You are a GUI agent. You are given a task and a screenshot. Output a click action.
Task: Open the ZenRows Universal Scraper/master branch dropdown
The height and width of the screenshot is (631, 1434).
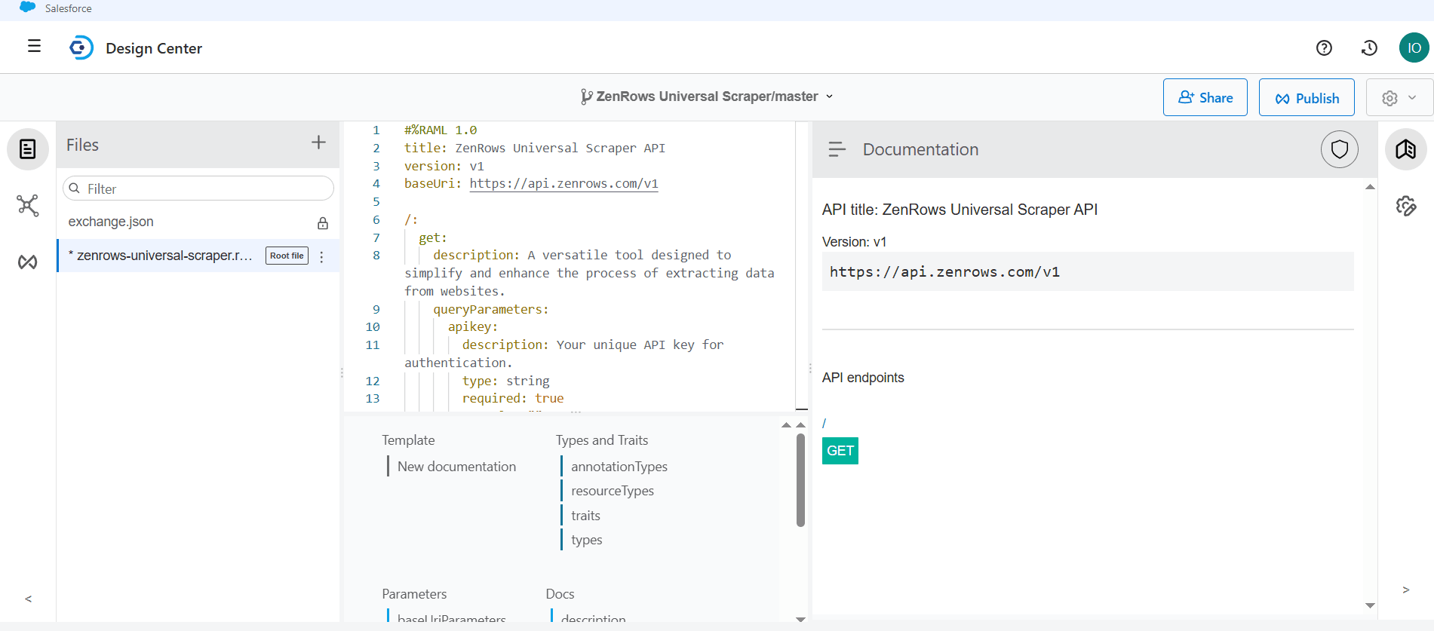[707, 96]
